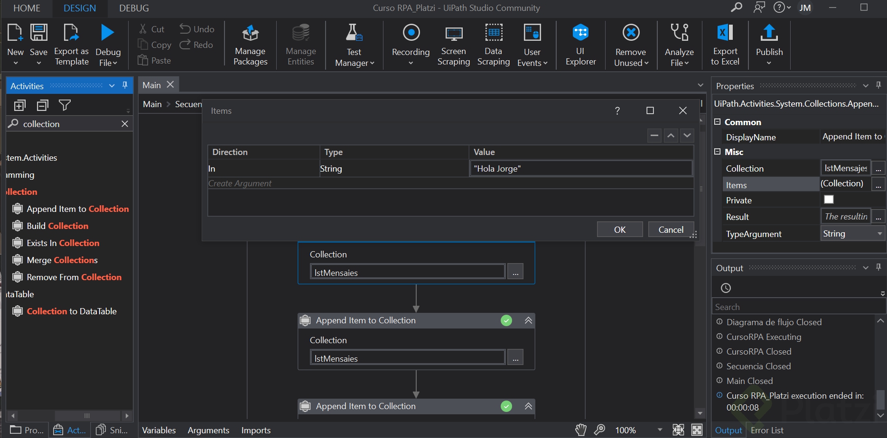Click Create Argument row

click(450, 183)
